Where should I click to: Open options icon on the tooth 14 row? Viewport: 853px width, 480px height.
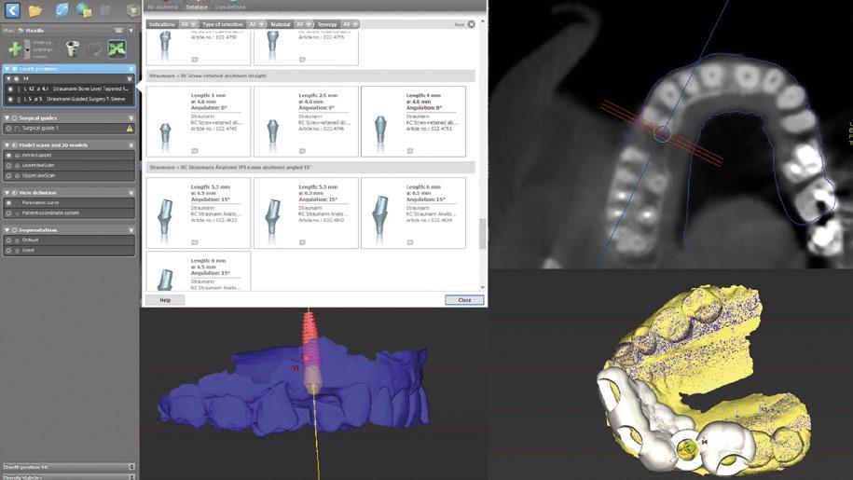click(130, 79)
